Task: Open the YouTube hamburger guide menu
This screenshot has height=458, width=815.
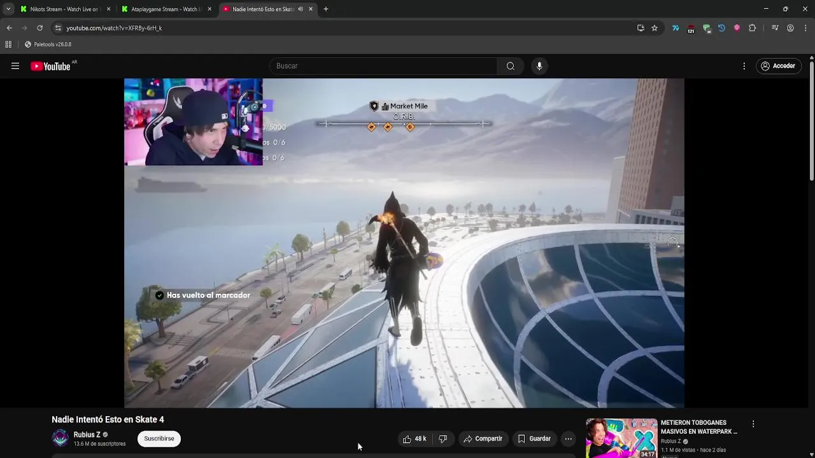Action: (15, 66)
